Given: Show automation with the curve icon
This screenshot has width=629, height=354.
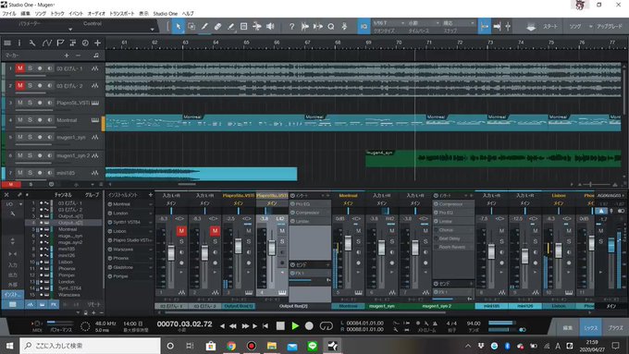Looking at the screenshot, I should (47, 43).
